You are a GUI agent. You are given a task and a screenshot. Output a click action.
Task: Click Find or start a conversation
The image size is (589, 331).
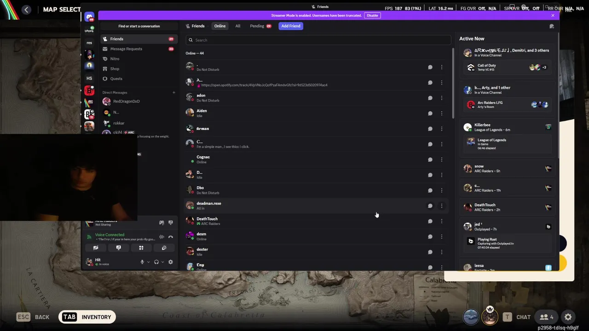click(139, 26)
